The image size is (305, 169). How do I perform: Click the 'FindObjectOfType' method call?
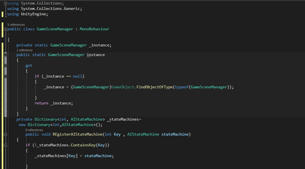[x=155, y=87]
